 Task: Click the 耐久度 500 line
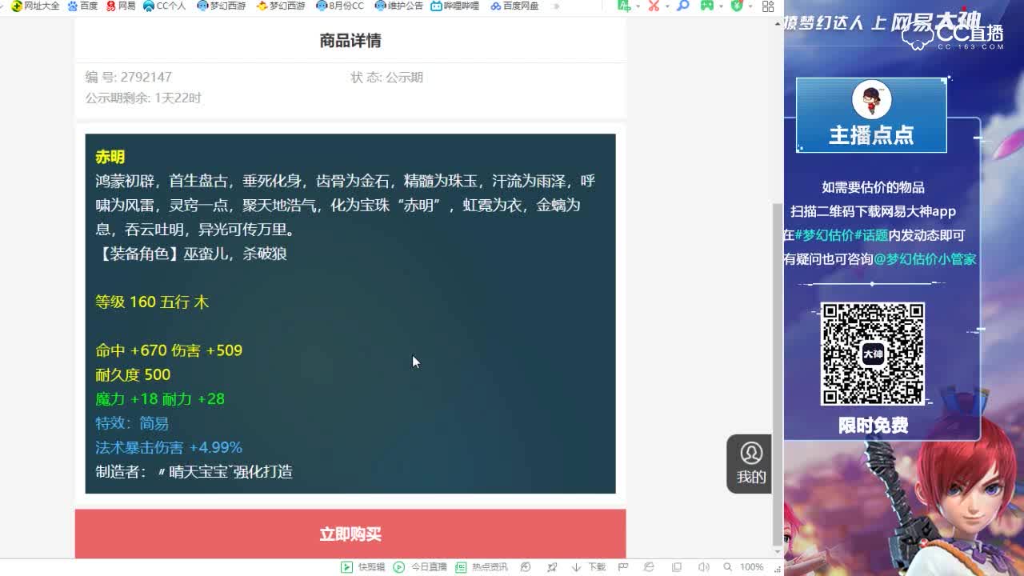coord(133,374)
